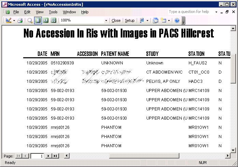Restore the inner report window
238x167 pixels.
tap(227, 12)
